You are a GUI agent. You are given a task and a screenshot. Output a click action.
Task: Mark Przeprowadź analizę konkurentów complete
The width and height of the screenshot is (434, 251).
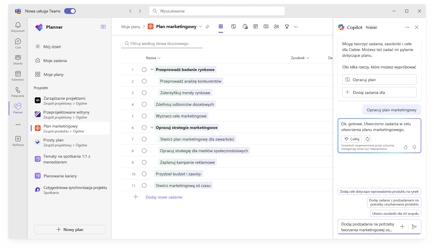(x=144, y=81)
